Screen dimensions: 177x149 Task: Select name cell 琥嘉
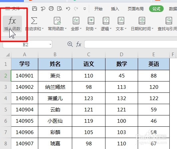click(x=55, y=143)
